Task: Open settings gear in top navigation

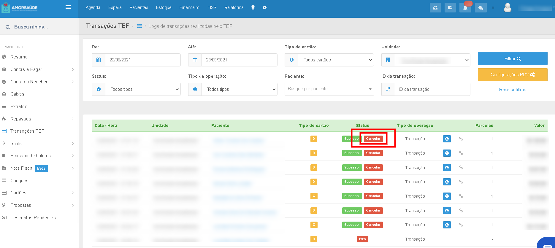Action: click(265, 7)
